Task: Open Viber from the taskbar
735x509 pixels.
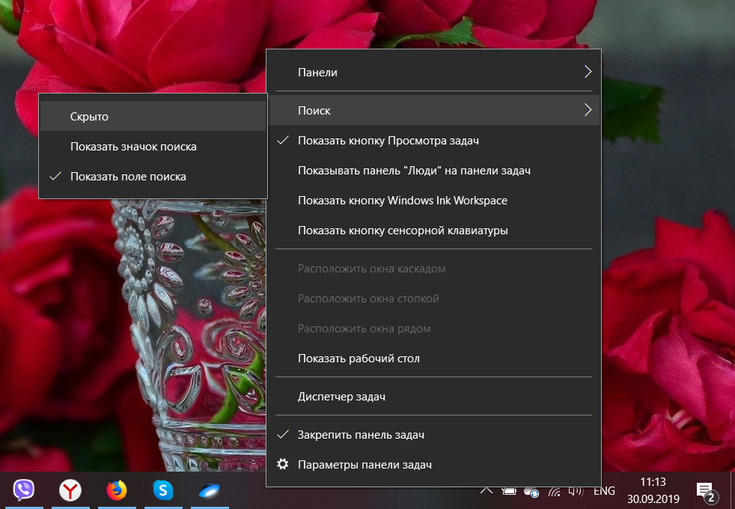Action: (x=23, y=490)
